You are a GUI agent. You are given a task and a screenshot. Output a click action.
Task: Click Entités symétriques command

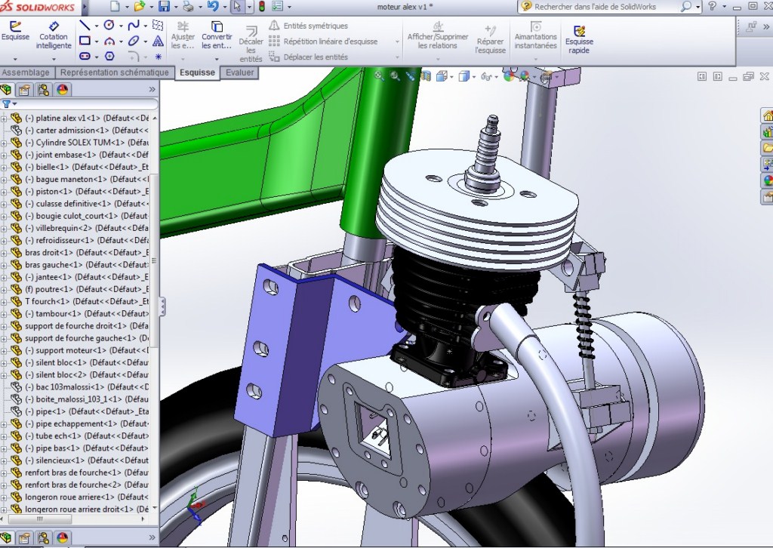pos(309,26)
